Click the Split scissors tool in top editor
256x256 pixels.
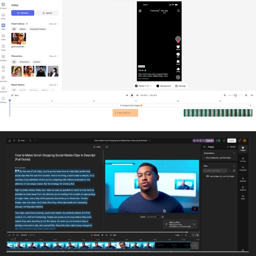(15, 95)
